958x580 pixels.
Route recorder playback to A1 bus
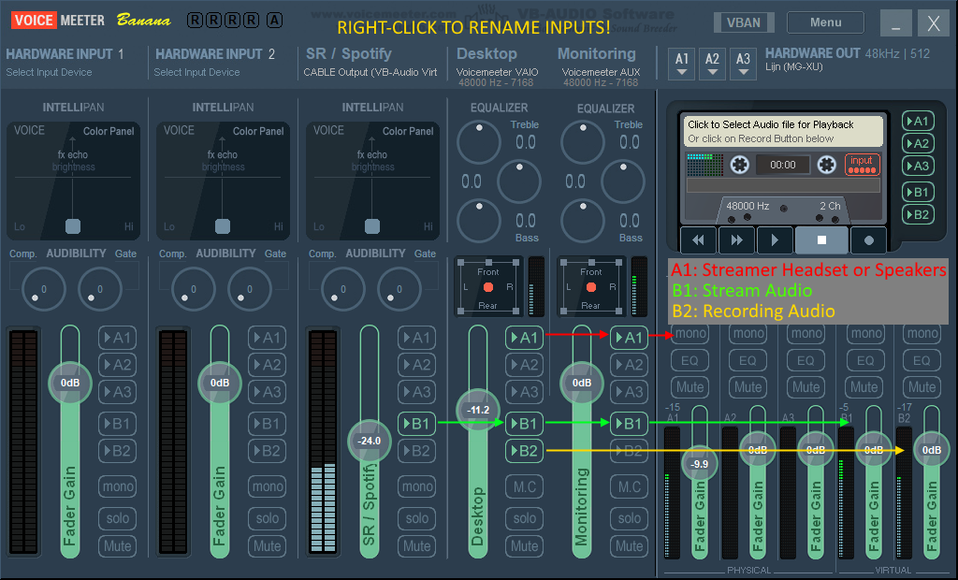[x=918, y=121]
